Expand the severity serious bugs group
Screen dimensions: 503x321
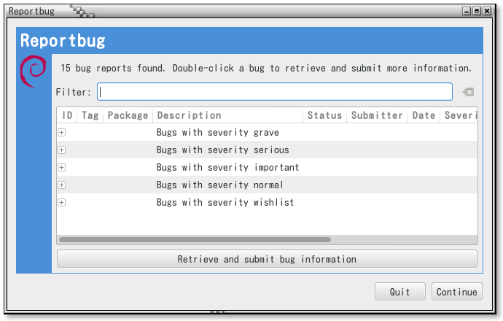pyautogui.click(x=62, y=150)
